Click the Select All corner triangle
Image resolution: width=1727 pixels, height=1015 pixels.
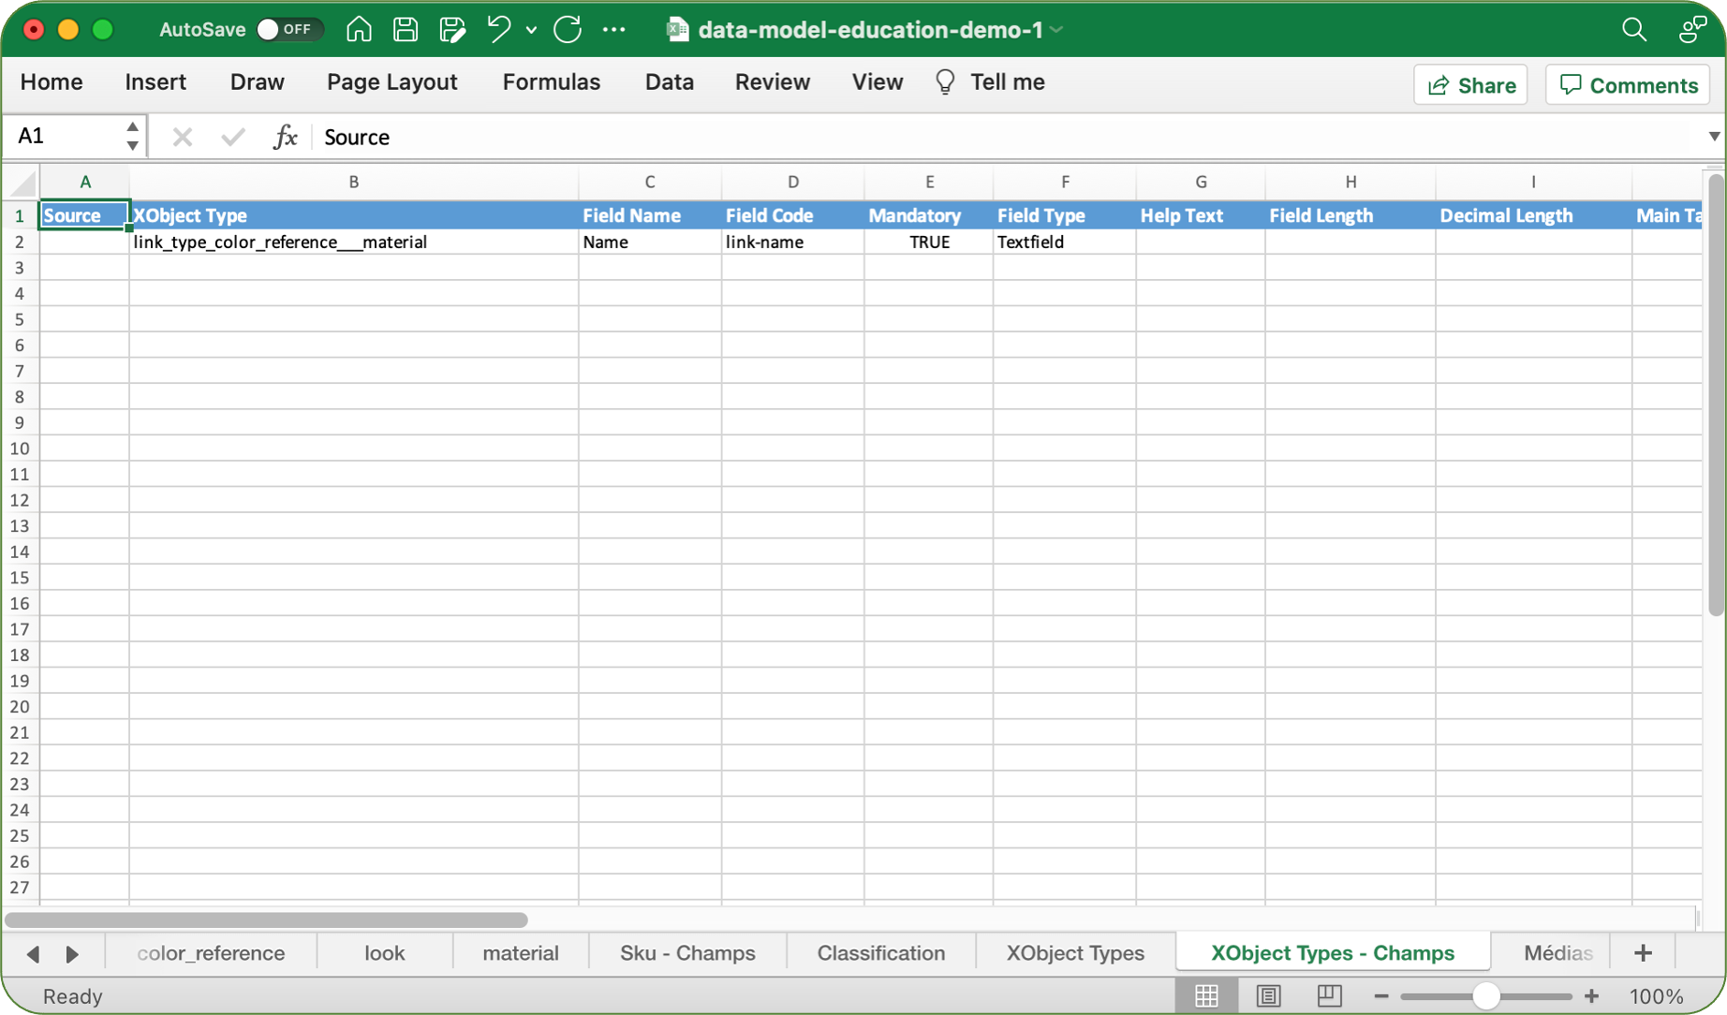(x=22, y=182)
